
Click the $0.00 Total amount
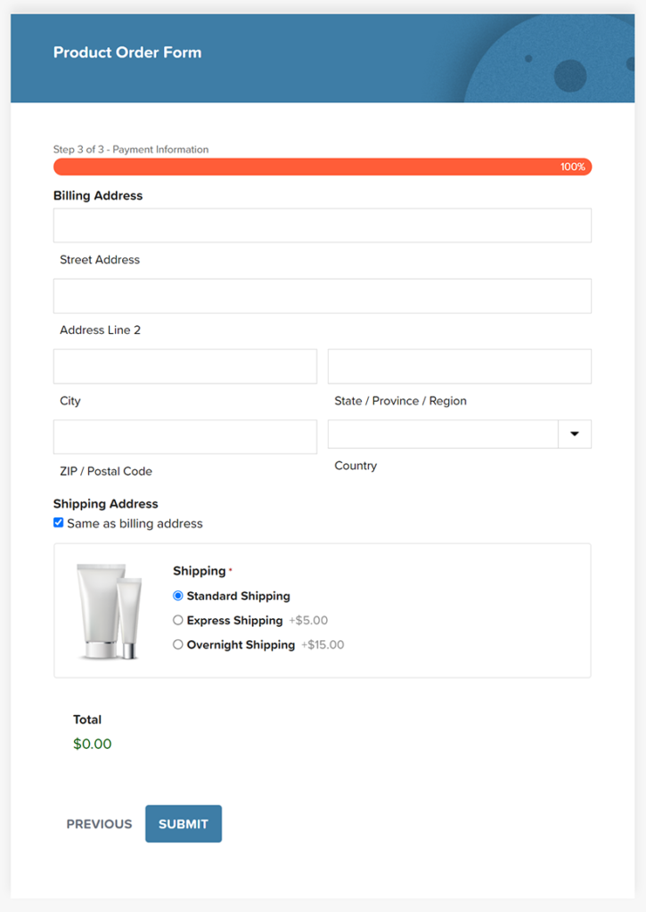[x=92, y=743]
